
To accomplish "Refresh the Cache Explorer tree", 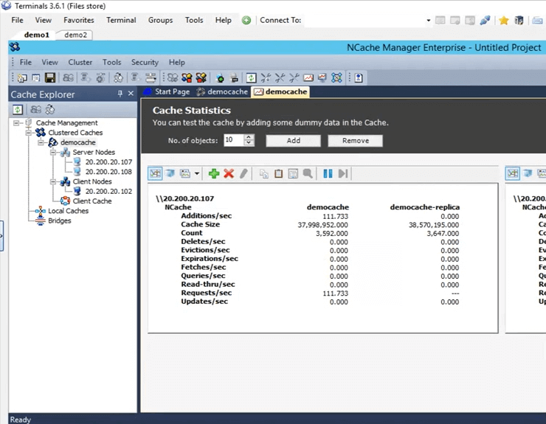I will coord(18,110).
